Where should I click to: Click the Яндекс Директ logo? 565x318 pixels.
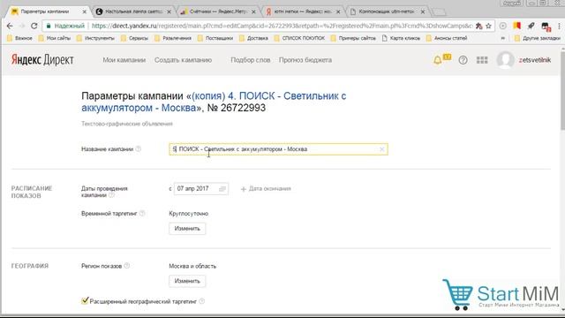[42, 60]
